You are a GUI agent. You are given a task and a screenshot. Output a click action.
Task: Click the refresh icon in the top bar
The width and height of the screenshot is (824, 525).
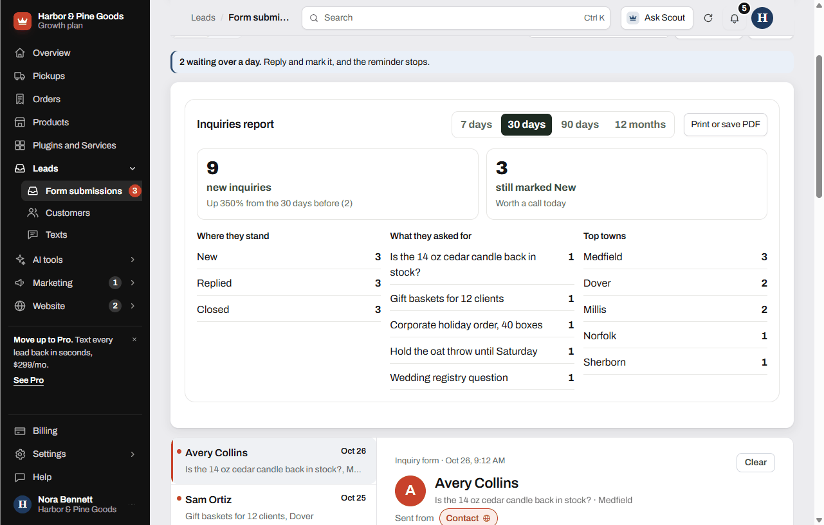pos(708,18)
